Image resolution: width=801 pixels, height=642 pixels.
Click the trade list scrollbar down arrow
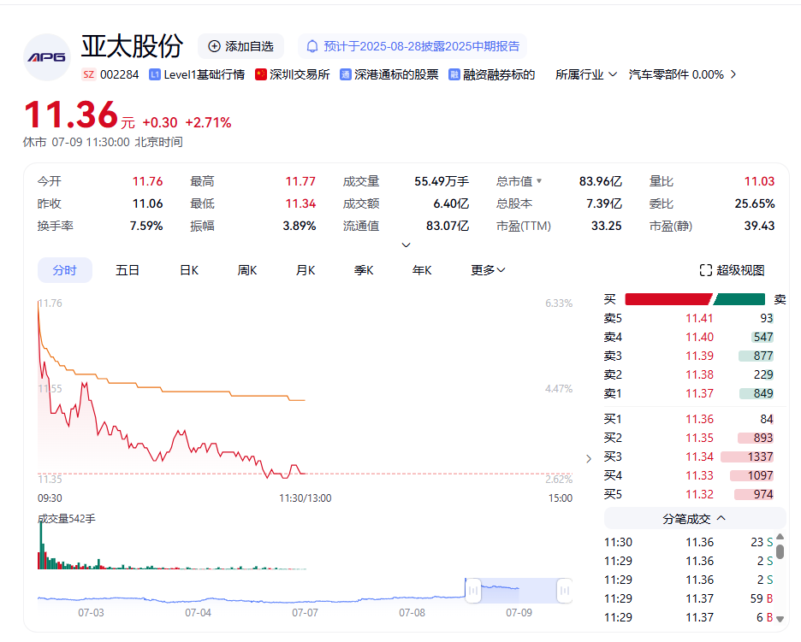[780, 618]
